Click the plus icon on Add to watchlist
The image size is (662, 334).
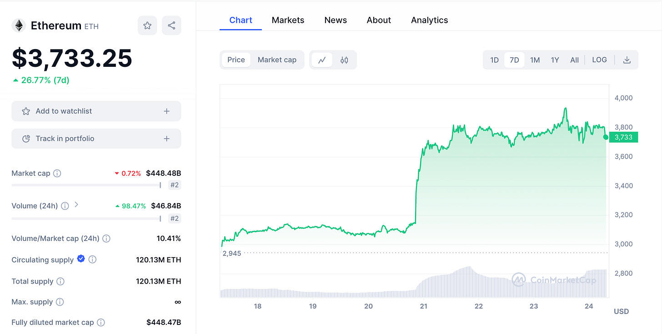pos(167,111)
